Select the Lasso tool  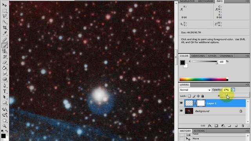tap(4, 16)
